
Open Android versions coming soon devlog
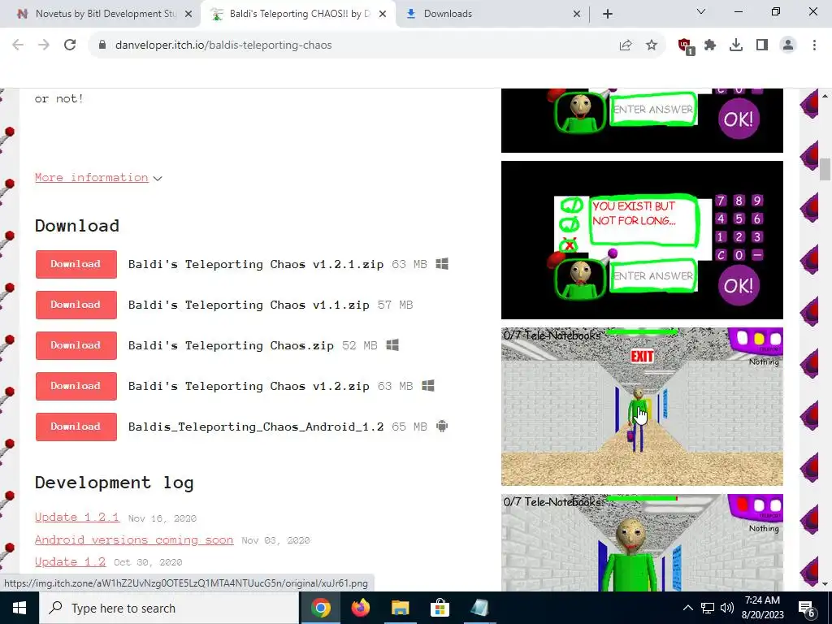tap(134, 539)
